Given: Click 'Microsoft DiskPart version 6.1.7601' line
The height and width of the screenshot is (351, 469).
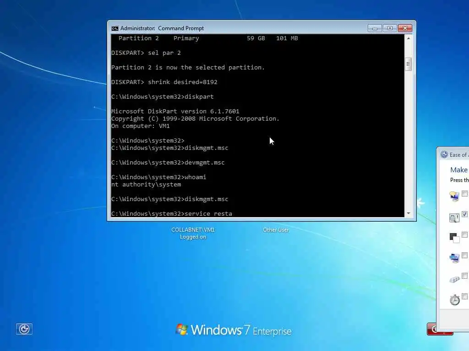Looking at the screenshot, I should (175, 112).
